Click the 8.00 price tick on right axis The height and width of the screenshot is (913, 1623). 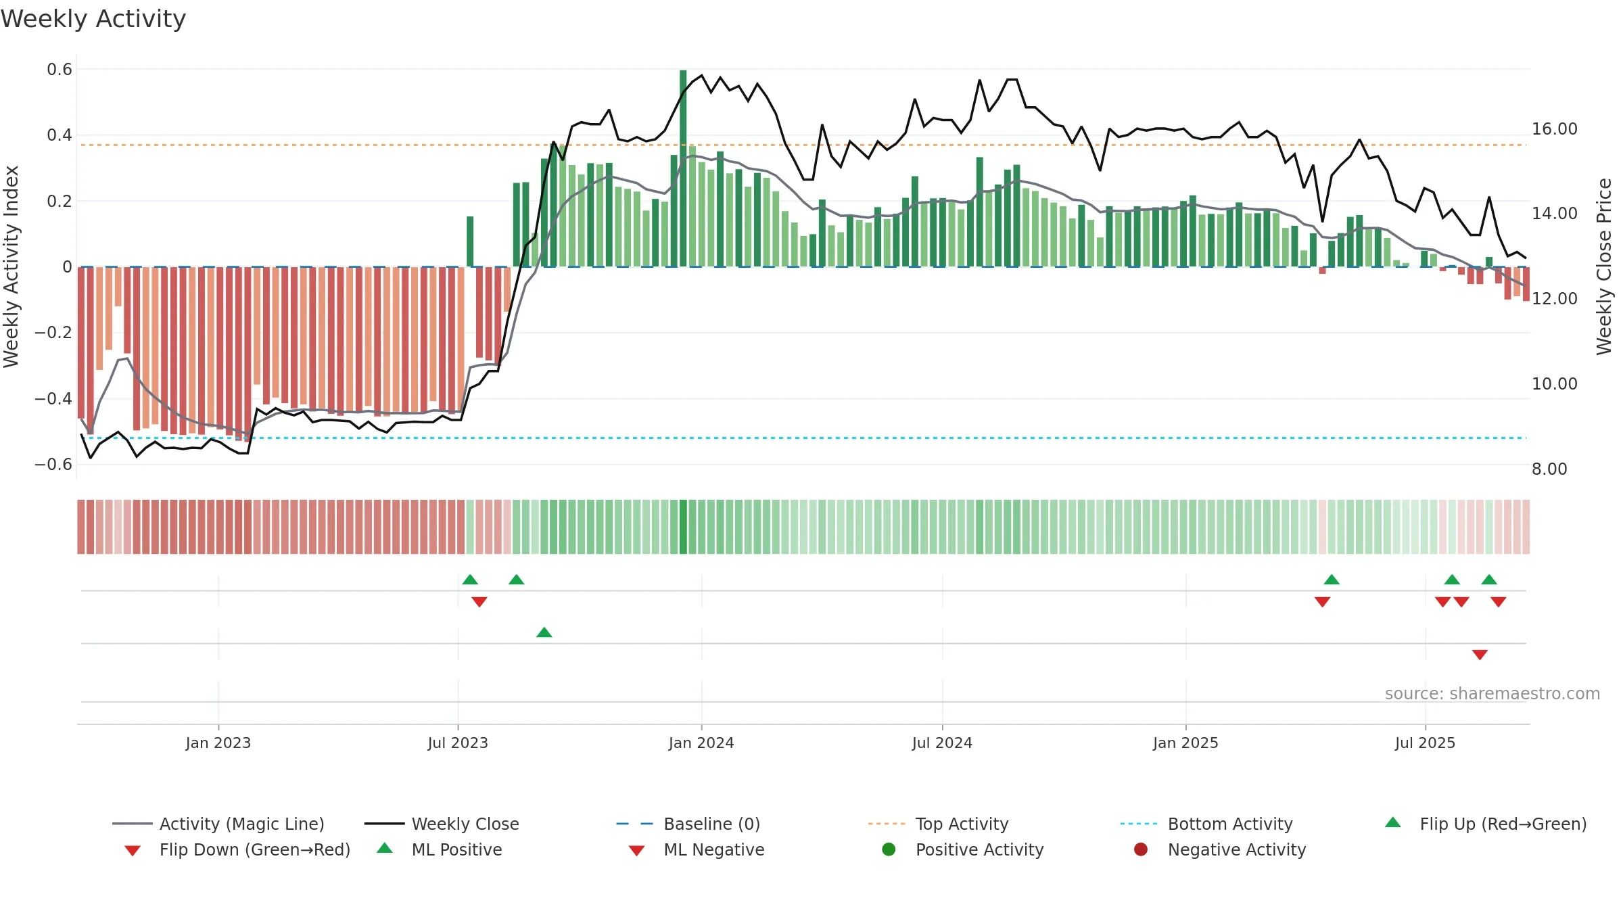point(1549,469)
